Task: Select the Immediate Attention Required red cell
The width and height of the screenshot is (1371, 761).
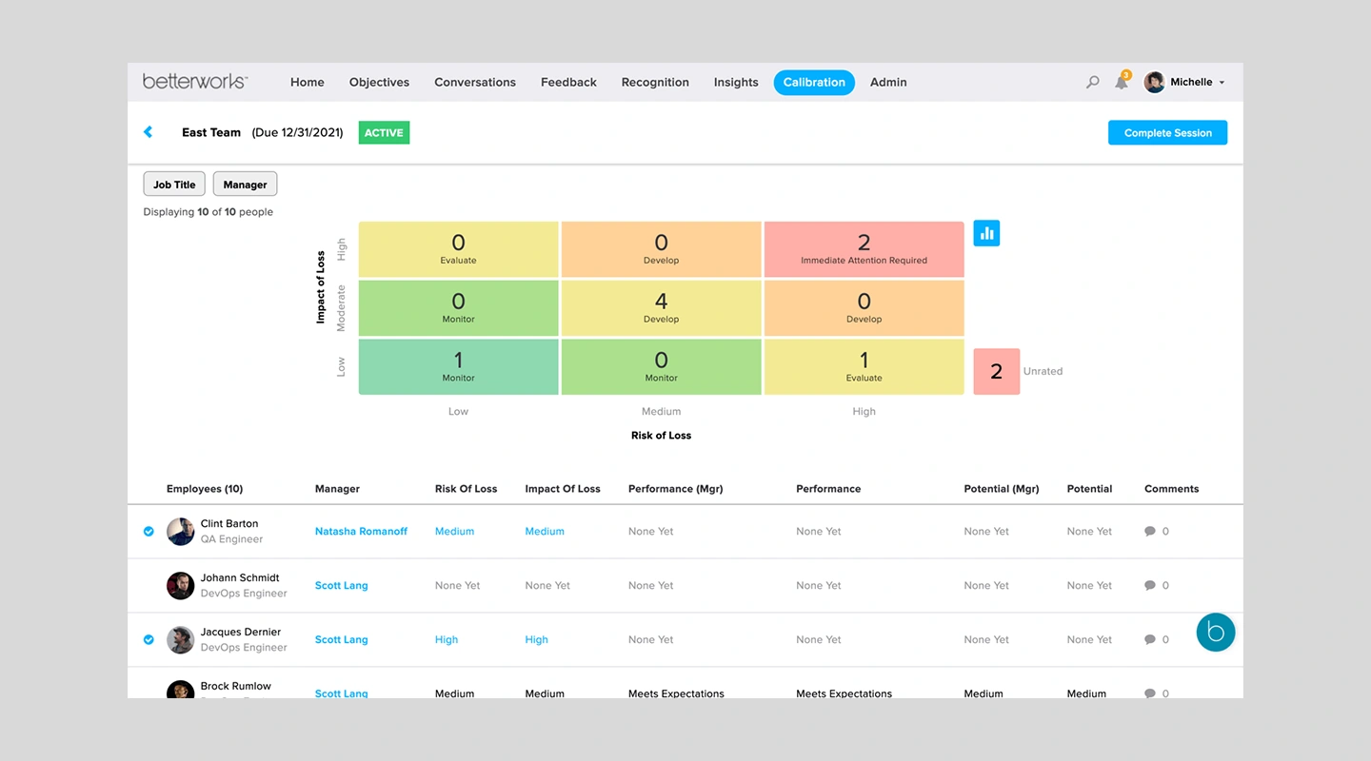Action: click(x=864, y=249)
